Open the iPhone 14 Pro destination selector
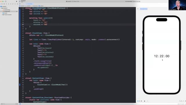The image size is (186, 105). point(76,1)
